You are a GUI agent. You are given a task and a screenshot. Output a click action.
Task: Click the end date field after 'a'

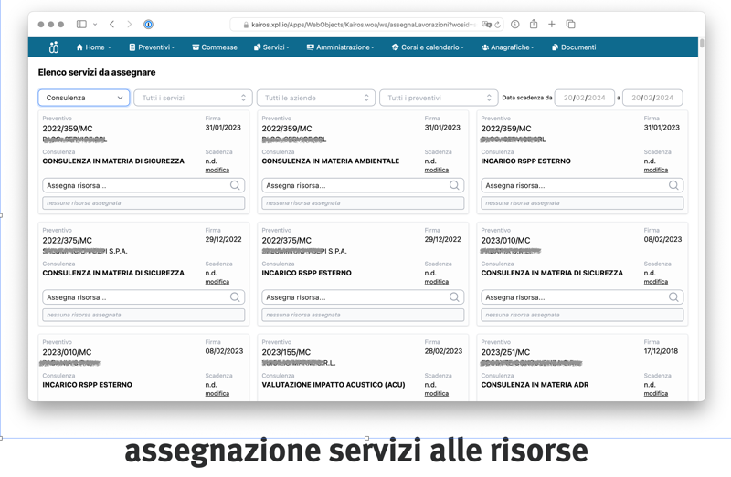(x=652, y=98)
